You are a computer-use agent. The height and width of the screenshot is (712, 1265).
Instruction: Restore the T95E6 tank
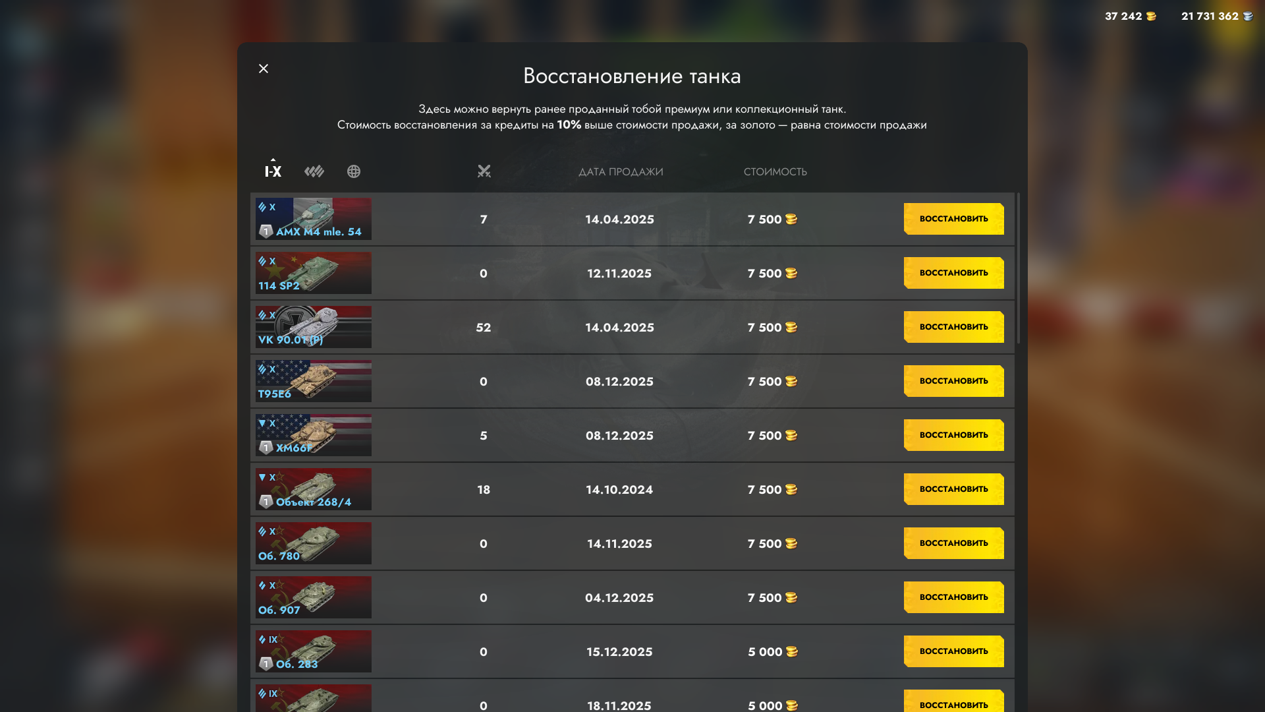tap(953, 381)
